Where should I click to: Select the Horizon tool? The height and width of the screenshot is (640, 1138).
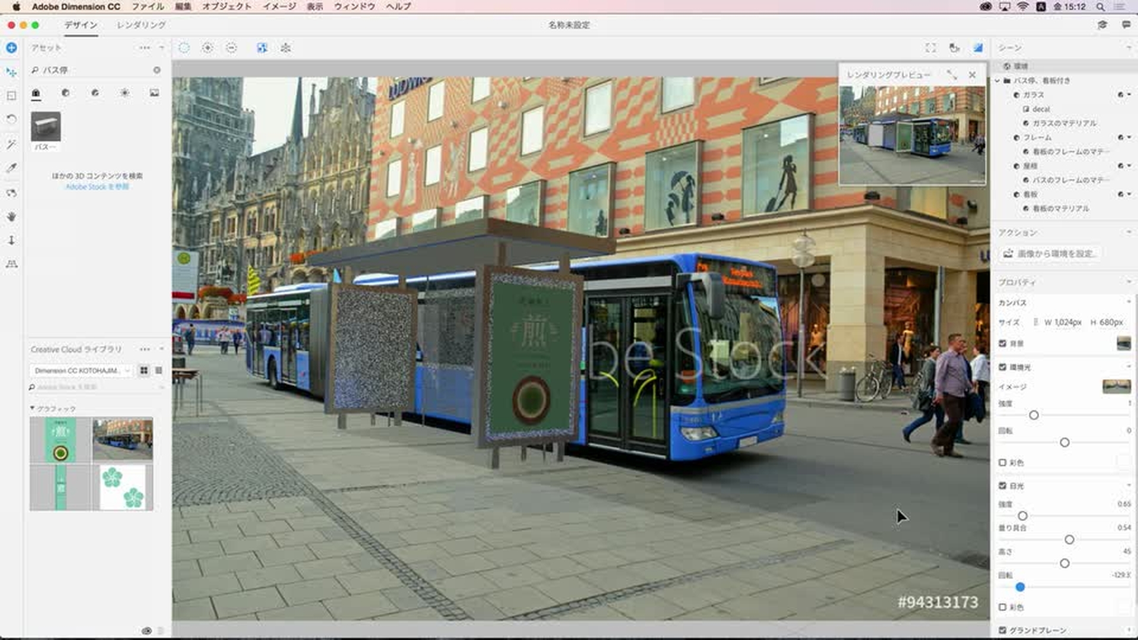11,264
